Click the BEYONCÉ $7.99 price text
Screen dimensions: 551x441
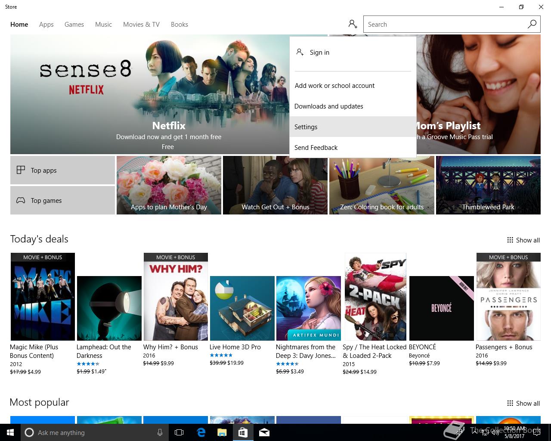[x=433, y=363]
